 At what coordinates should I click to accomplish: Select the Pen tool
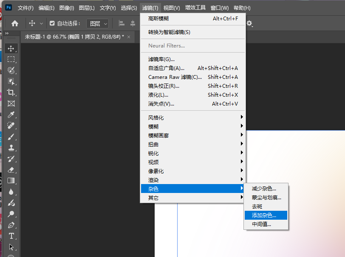click(11, 225)
